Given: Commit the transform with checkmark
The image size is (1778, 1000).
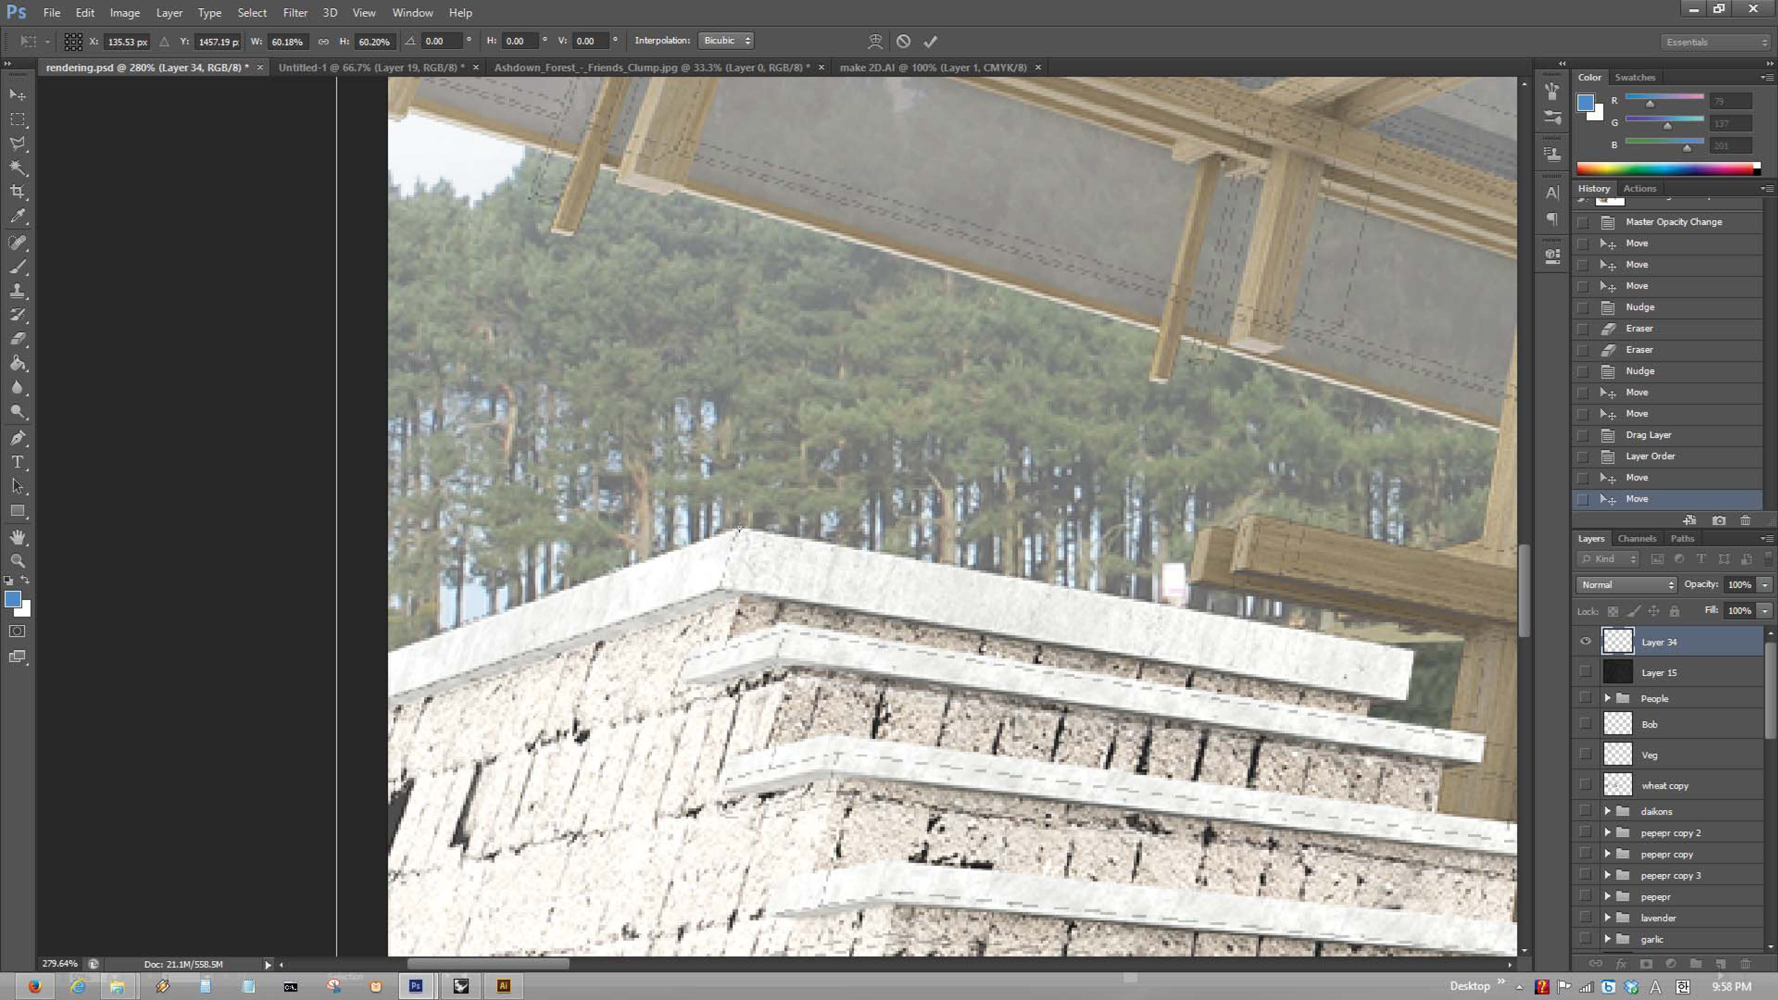Looking at the screenshot, I should click(930, 41).
